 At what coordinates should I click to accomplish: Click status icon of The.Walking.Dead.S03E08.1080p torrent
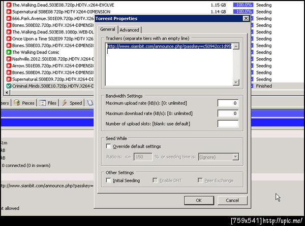(9, 32)
